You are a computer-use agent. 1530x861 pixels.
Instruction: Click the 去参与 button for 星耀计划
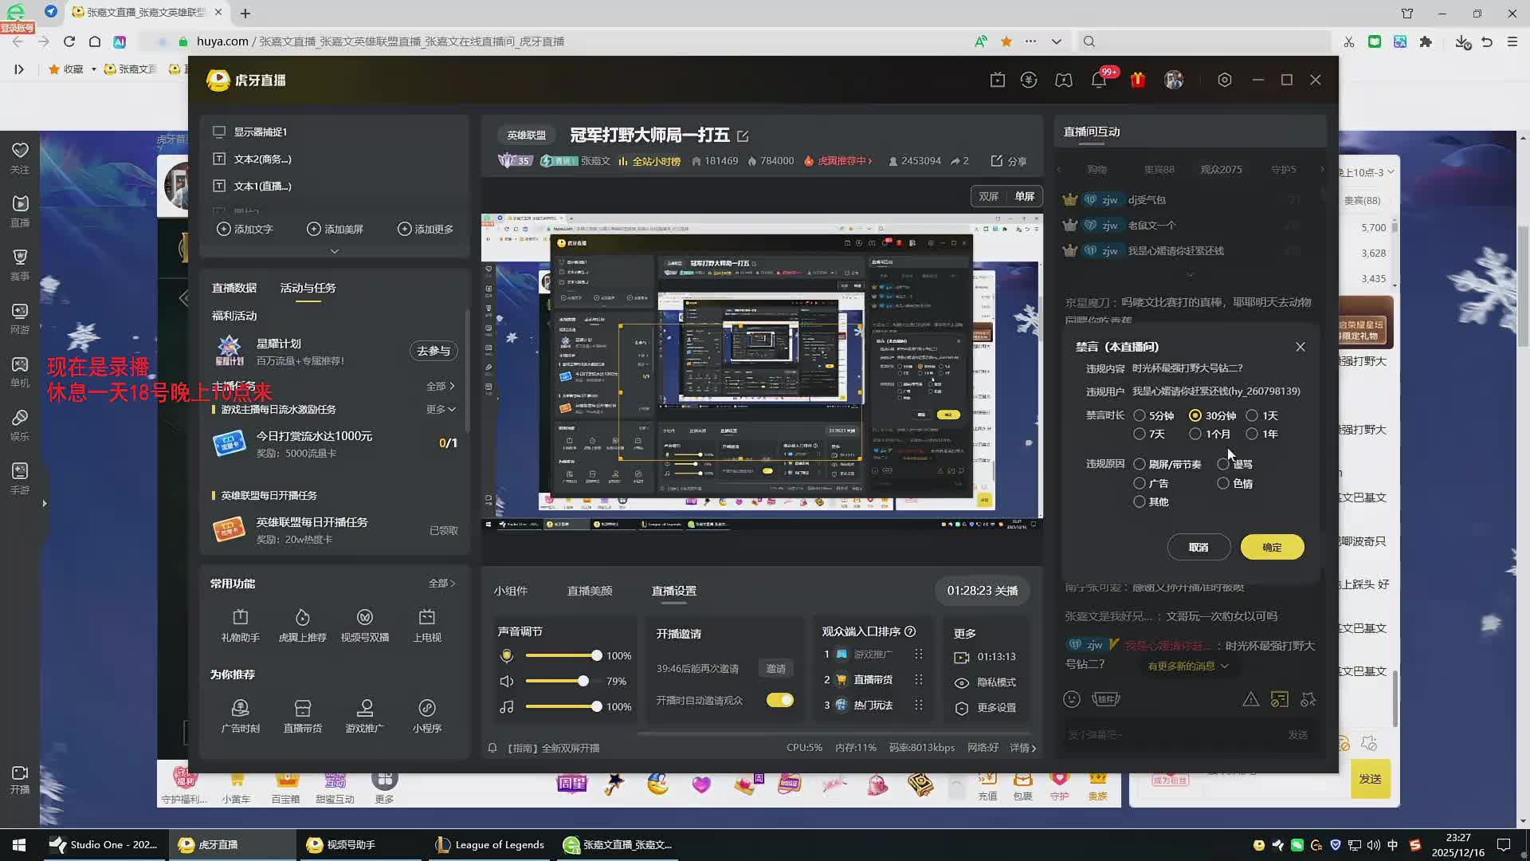point(433,351)
